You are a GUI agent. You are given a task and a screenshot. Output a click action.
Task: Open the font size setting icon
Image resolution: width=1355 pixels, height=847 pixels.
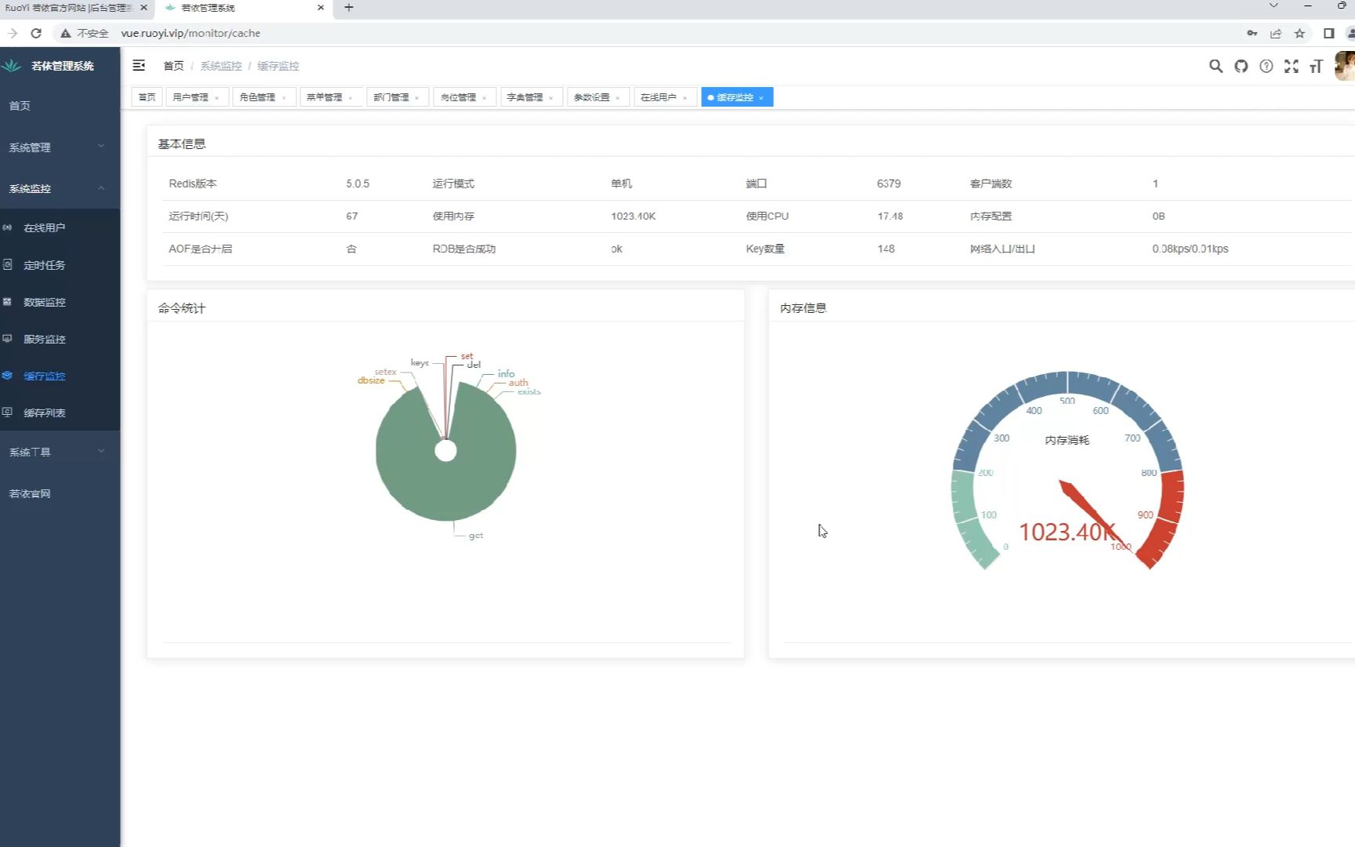[x=1317, y=66]
